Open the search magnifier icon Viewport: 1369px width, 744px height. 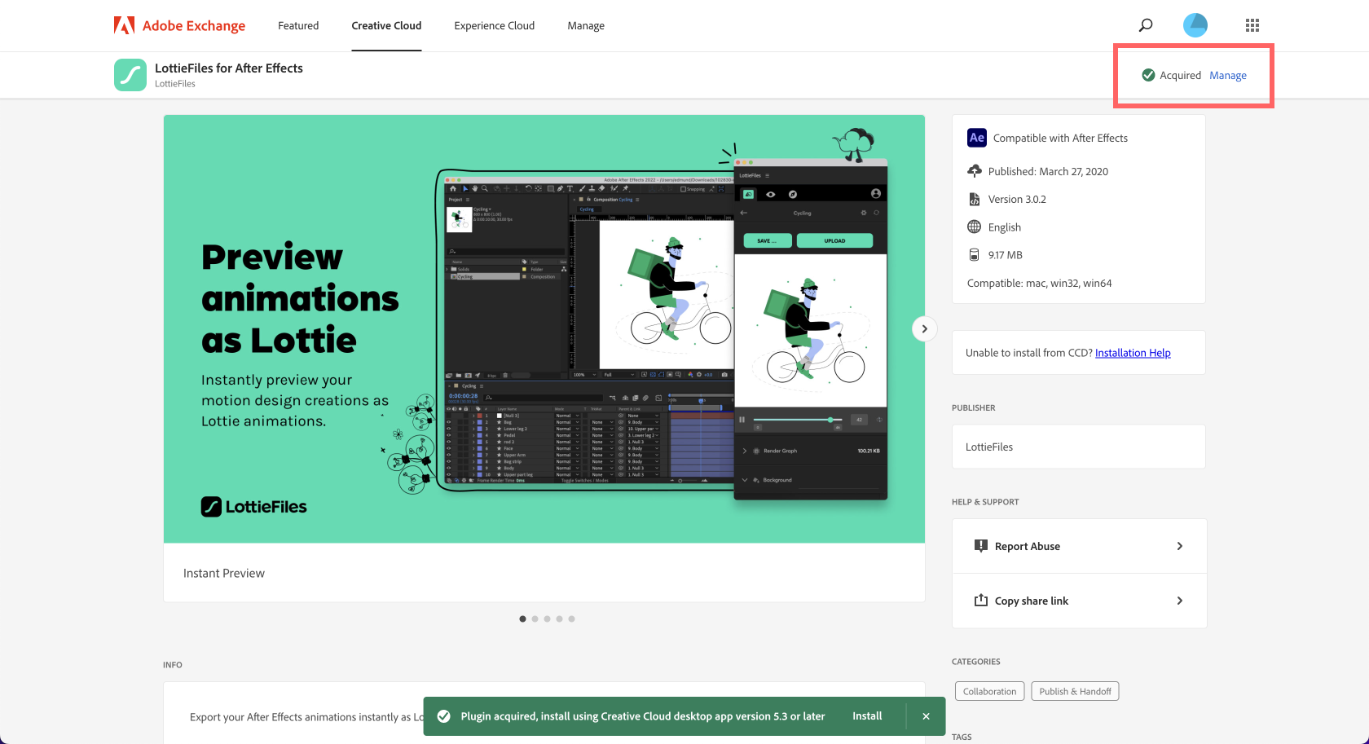click(1146, 25)
